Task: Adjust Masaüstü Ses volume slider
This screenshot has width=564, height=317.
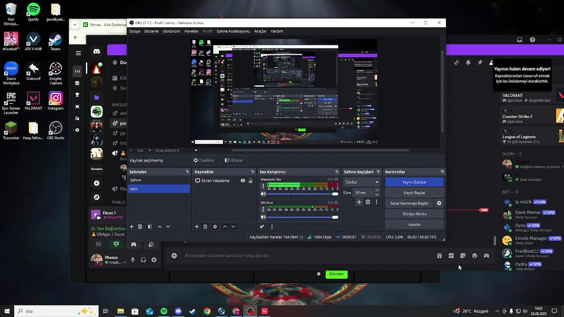Action: 303,194
